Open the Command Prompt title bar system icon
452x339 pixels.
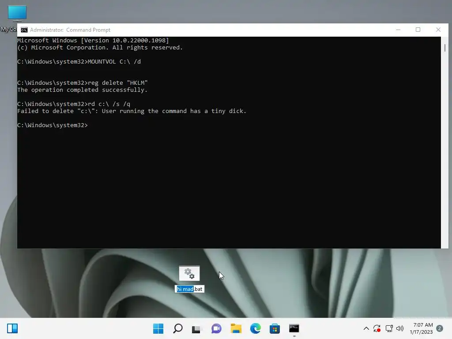pyautogui.click(x=24, y=30)
